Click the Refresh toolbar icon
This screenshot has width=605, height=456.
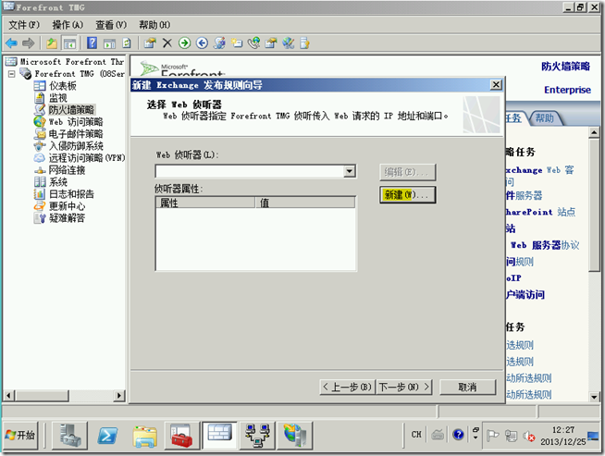pyautogui.click(x=127, y=43)
